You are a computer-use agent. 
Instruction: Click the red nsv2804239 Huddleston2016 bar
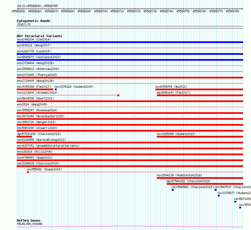(200, 178)
